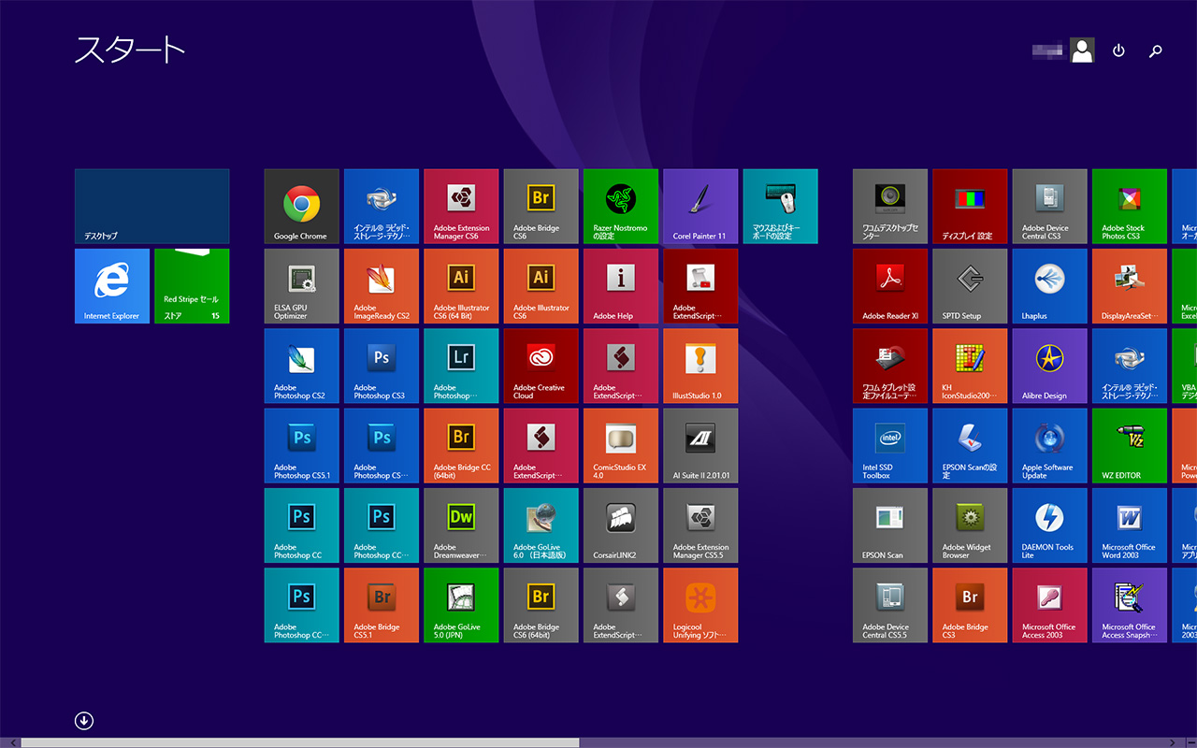Launch Intel SSD Toolbox
This screenshot has width=1197, height=748.
[890, 446]
